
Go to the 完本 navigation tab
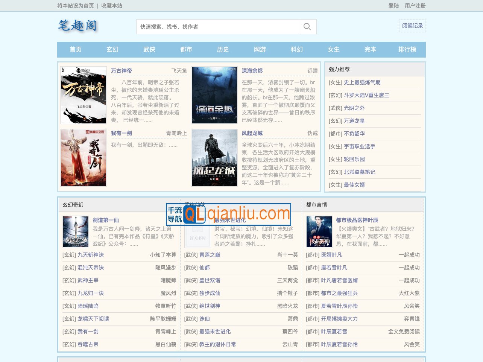pos(370,49)
